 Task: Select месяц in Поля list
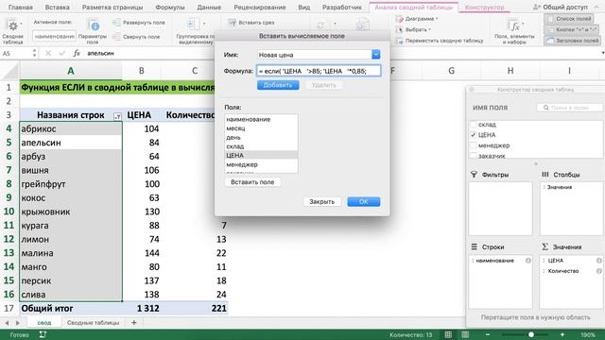pyautogui.click(x=261, y=128)
